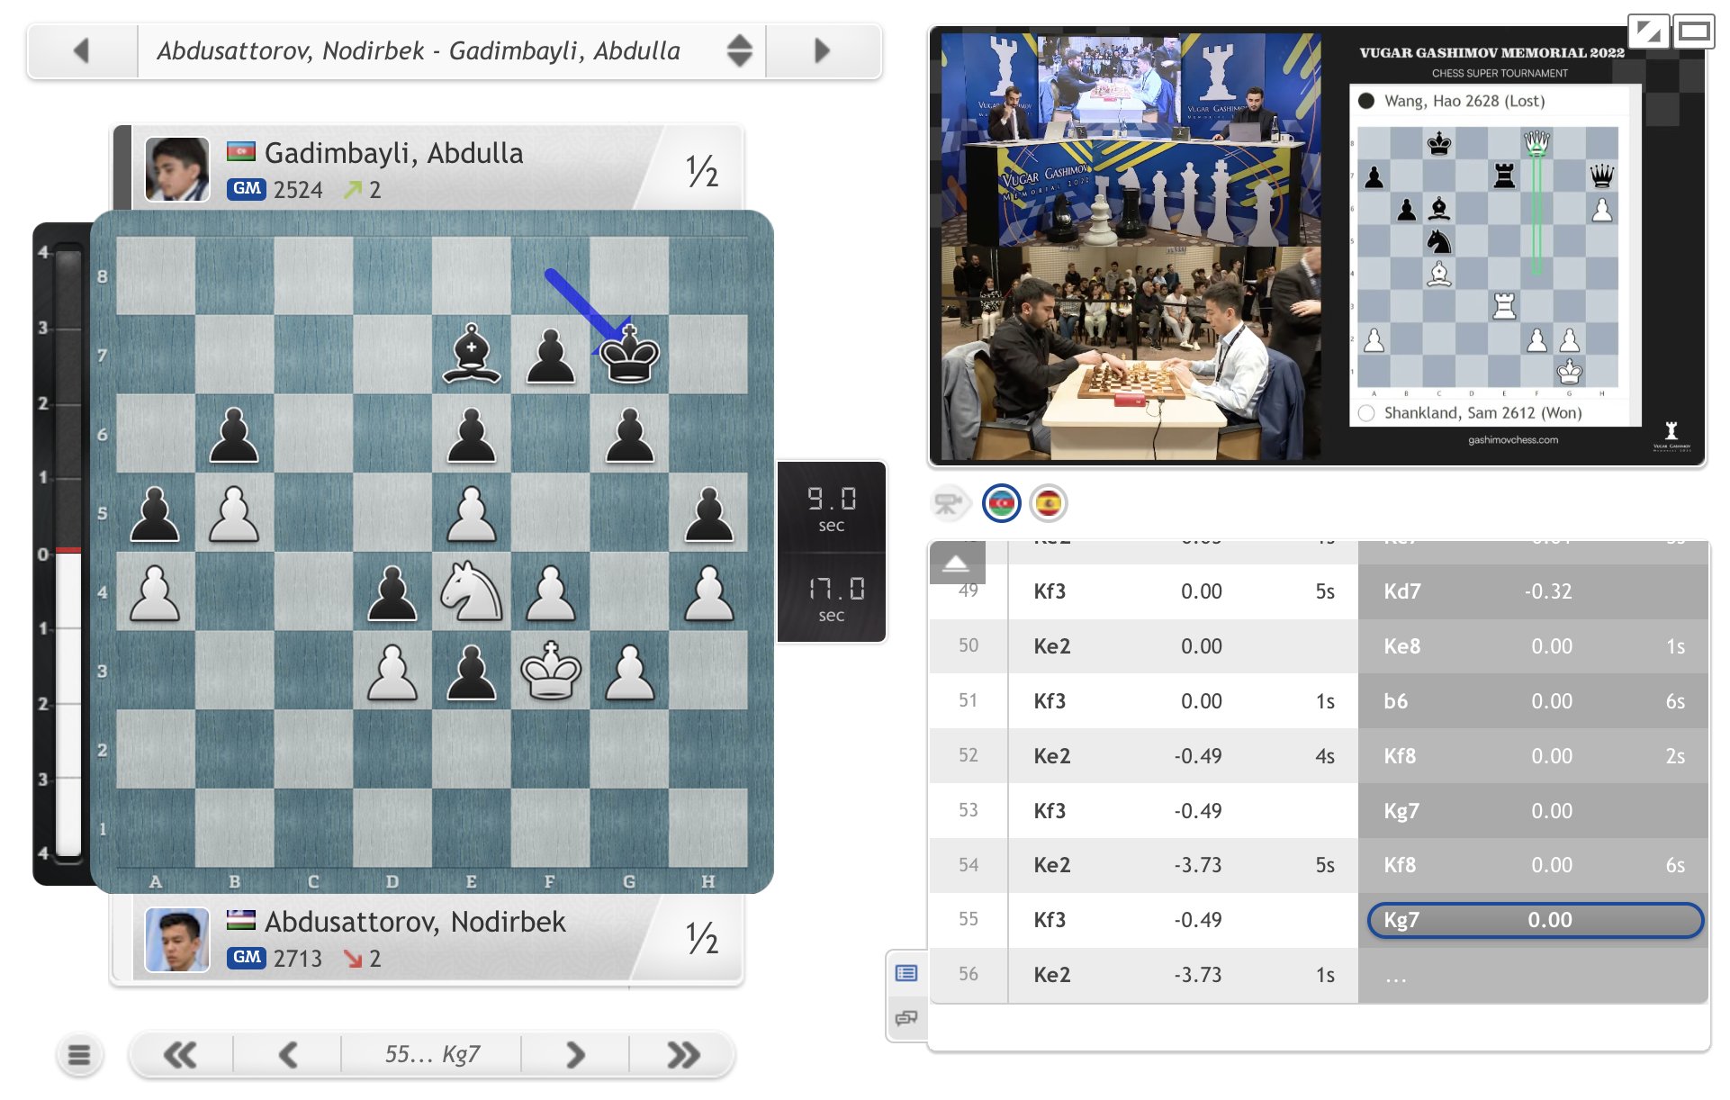Jump to last move with the fast-forward icon
Image resolution: width=1730 pixels, height=1100 pixels.
681,1053
